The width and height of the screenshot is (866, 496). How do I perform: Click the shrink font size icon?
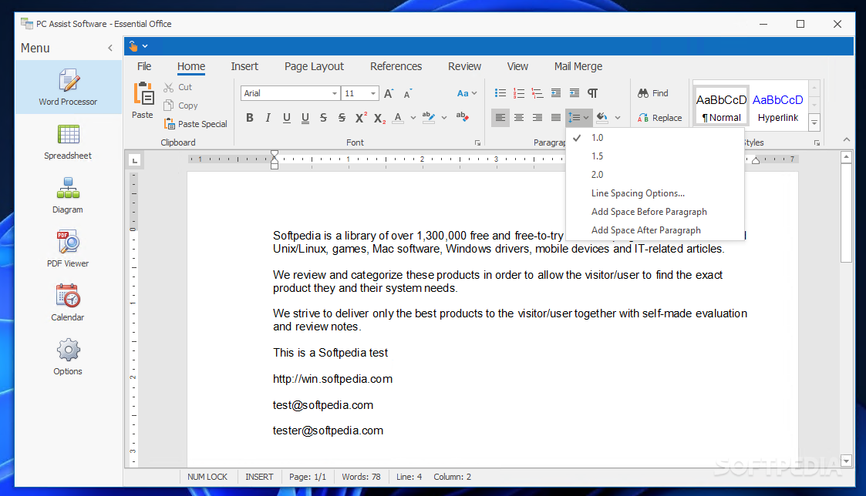pos(408,93)
